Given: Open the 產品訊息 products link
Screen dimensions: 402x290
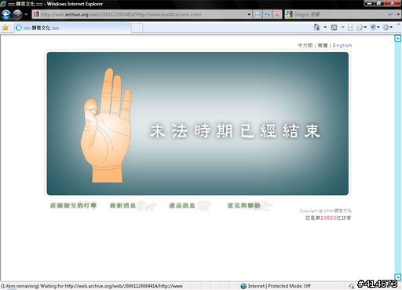Looking at the screenshot, I should coord(182,206).
